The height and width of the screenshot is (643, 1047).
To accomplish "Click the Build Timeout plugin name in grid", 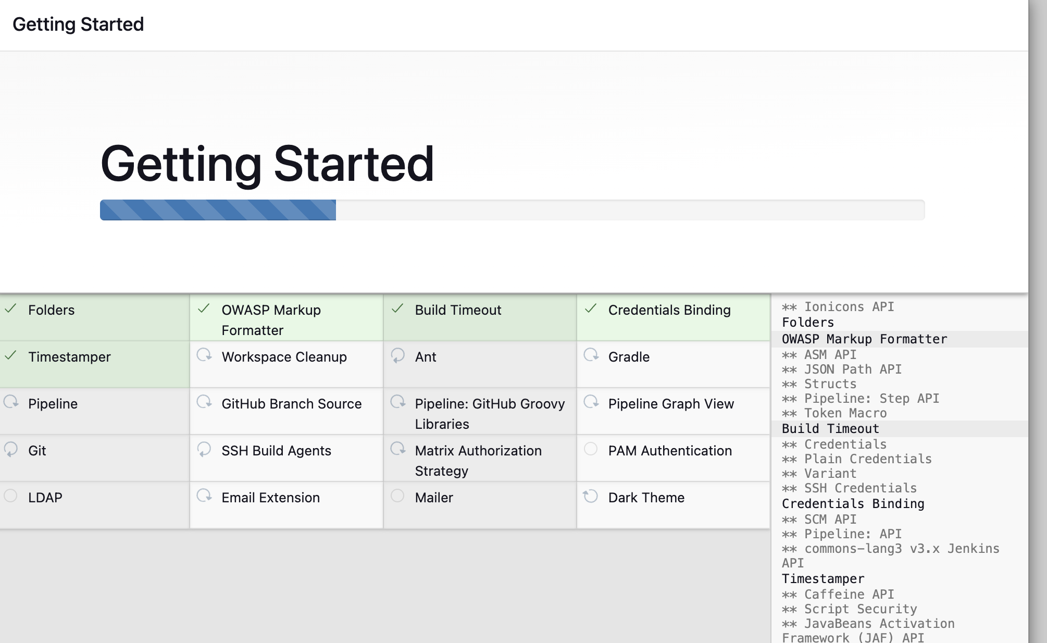I will point(458,310).
